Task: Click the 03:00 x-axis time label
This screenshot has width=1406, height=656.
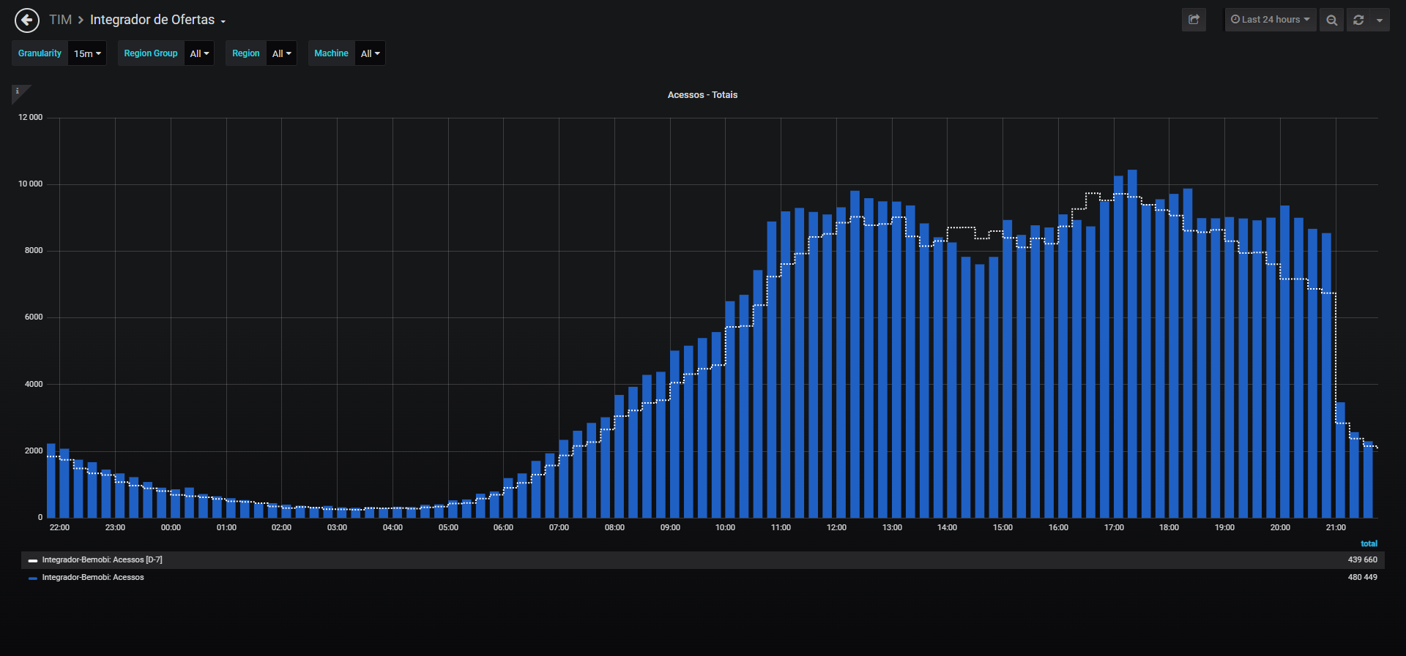Action: click(x=337, y=528)
